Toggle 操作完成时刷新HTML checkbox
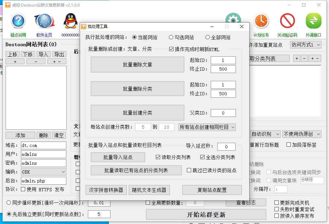The image size is (329, 224). [171, 49]
